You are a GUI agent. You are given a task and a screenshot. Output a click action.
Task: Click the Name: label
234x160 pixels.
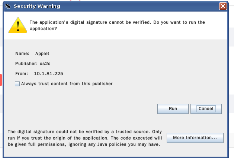[x=22, y=54]
